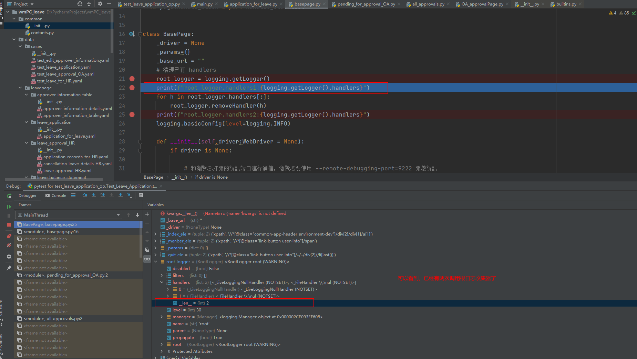Open builtins.py editor tab

tap(566, 4)
